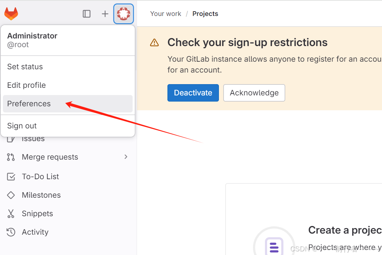Open Snippets in sidebar
The width and height of the screenshot is (382, 255).
coord(68,214)
